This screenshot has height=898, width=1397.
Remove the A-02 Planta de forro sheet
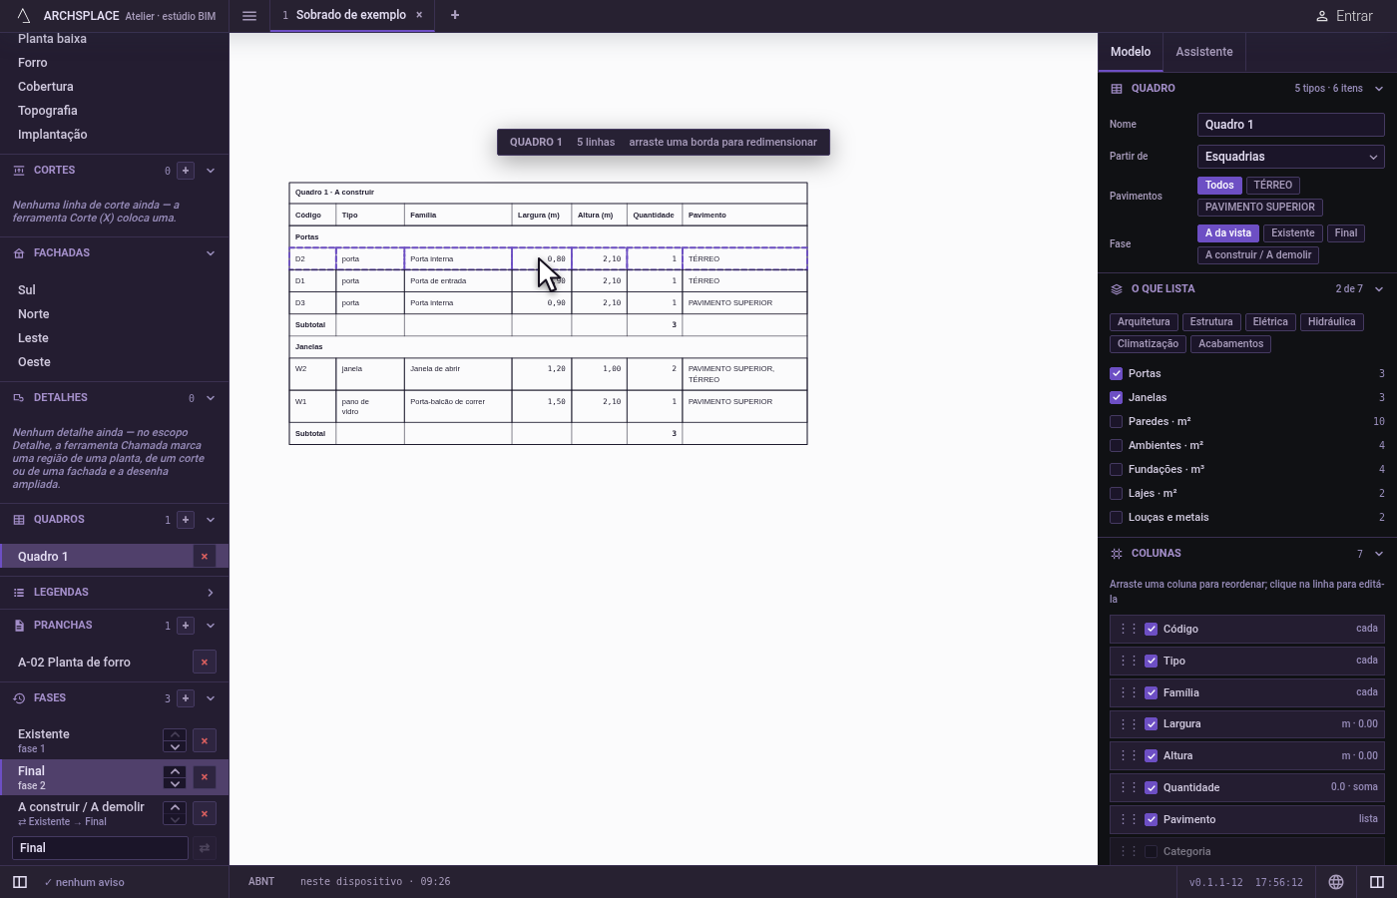[x=205, y=662]
